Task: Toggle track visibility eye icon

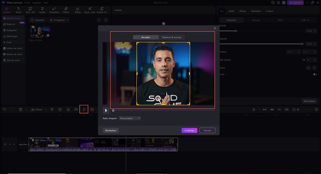Action: tap(9, 144)
